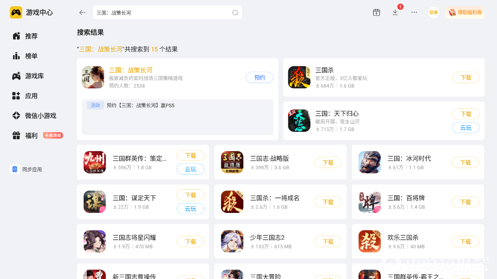Click the 领取福利券 coupon button
This screenshot has height=279, width=497.
pos(465,13)
